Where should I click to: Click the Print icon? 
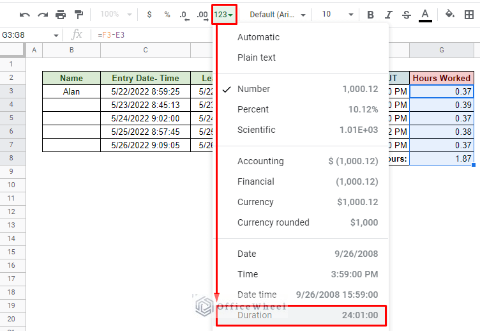[61, 15]
